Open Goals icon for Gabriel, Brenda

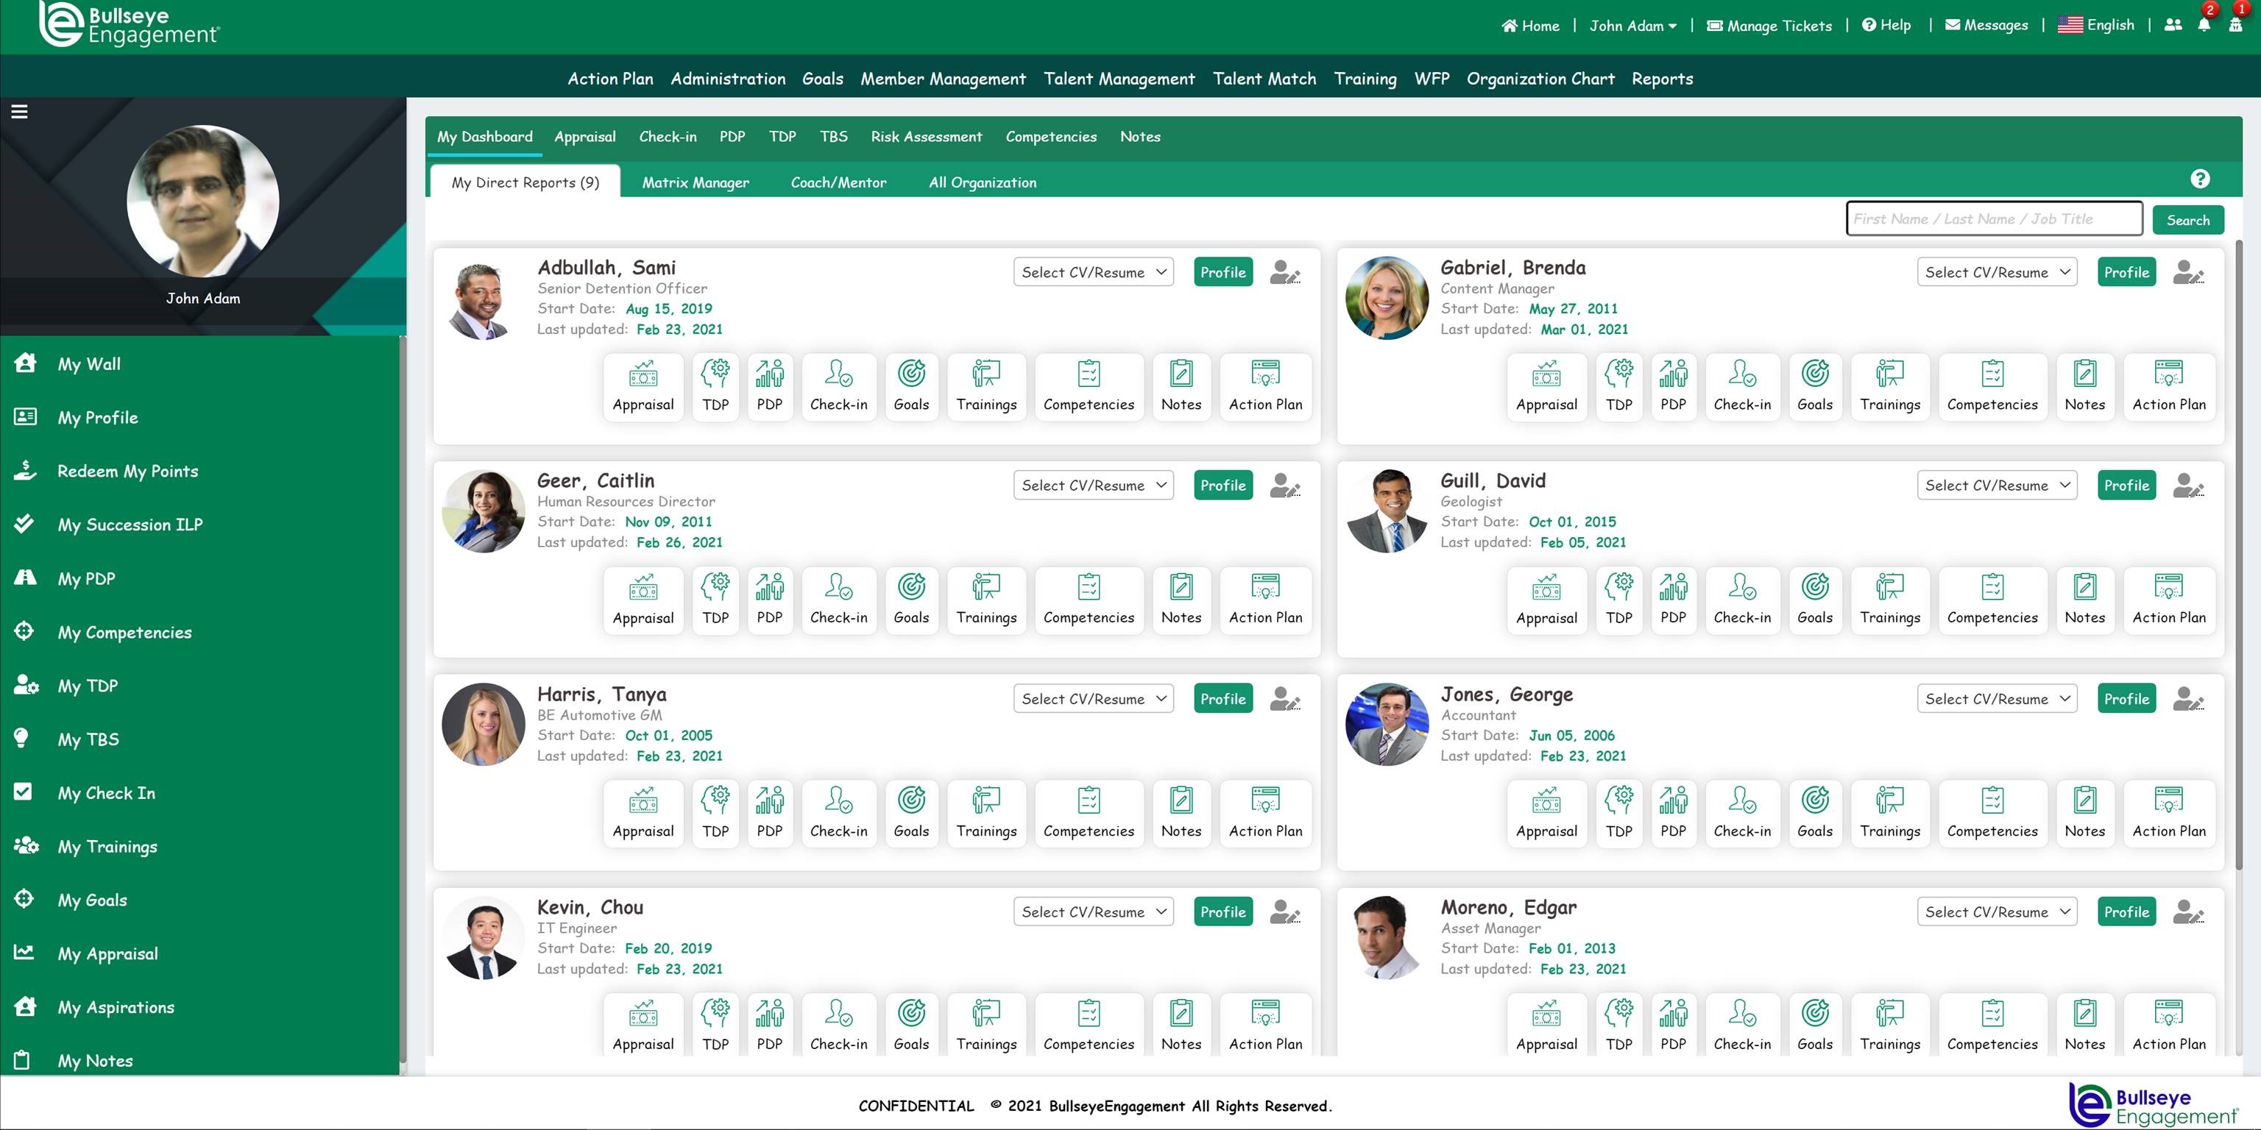point(1814,386)
